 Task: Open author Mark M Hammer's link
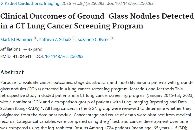pyautogui.click(x=16, y=40)
